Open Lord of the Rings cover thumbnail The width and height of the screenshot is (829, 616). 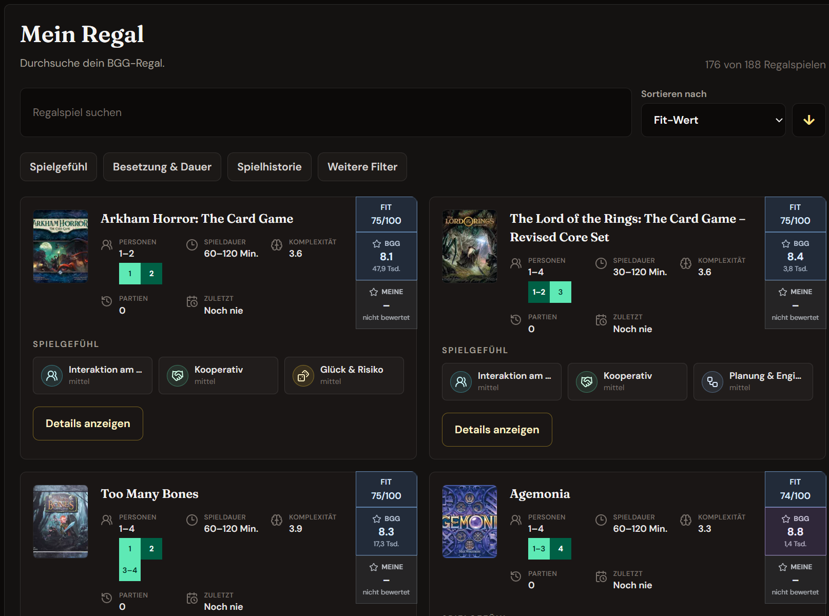pyautogui.click(x=470, y=246)
